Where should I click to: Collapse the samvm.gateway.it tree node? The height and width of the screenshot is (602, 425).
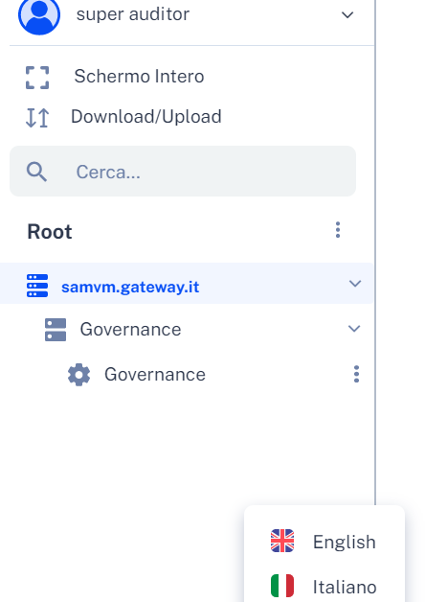pyautogui.click(x=355, y=284)
